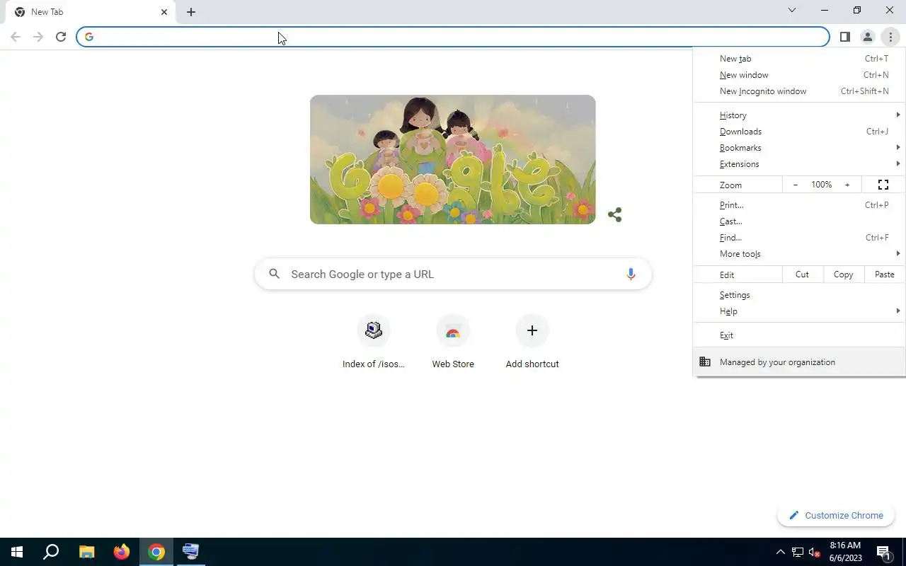Viewport: 906px width, 566px height.
Task: Expand the Bookmarks submenu
Action: (799, 148)
